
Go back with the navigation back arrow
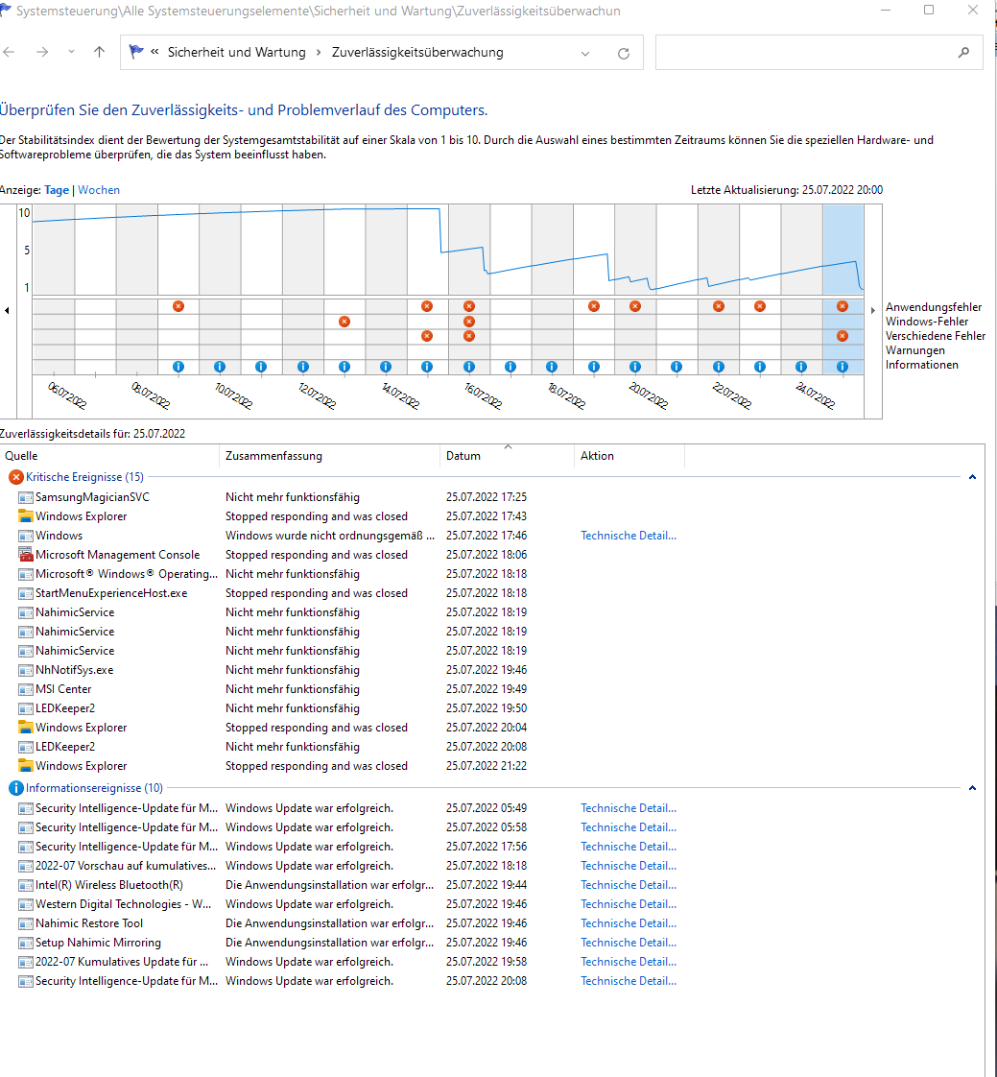click(x=9, y=52)
